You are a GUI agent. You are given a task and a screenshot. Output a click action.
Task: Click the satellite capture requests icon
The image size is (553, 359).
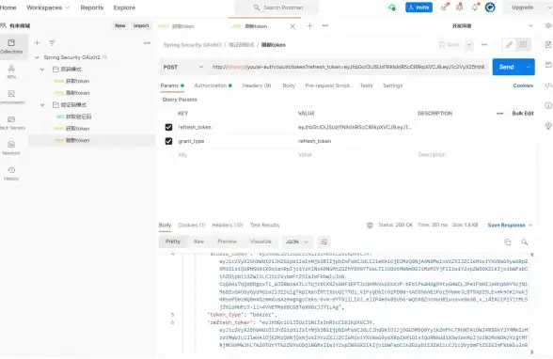tap(444, 7)
